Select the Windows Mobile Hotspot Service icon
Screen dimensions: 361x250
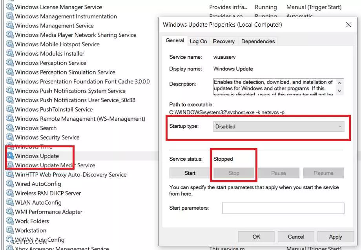10,44
